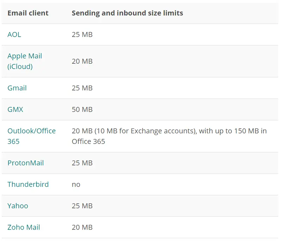Click the Email client column header
281x241 pixels.
tap(28, 13)
